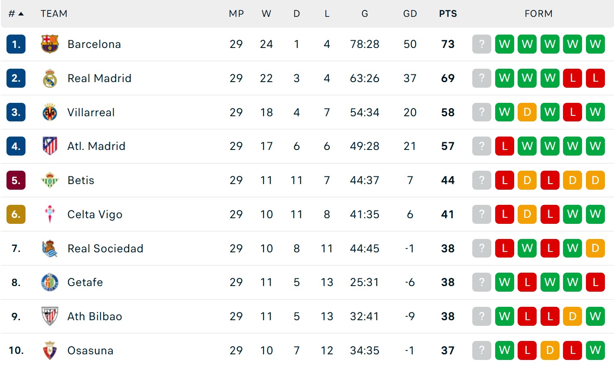Sort by the GD column header

coord(410,14)
